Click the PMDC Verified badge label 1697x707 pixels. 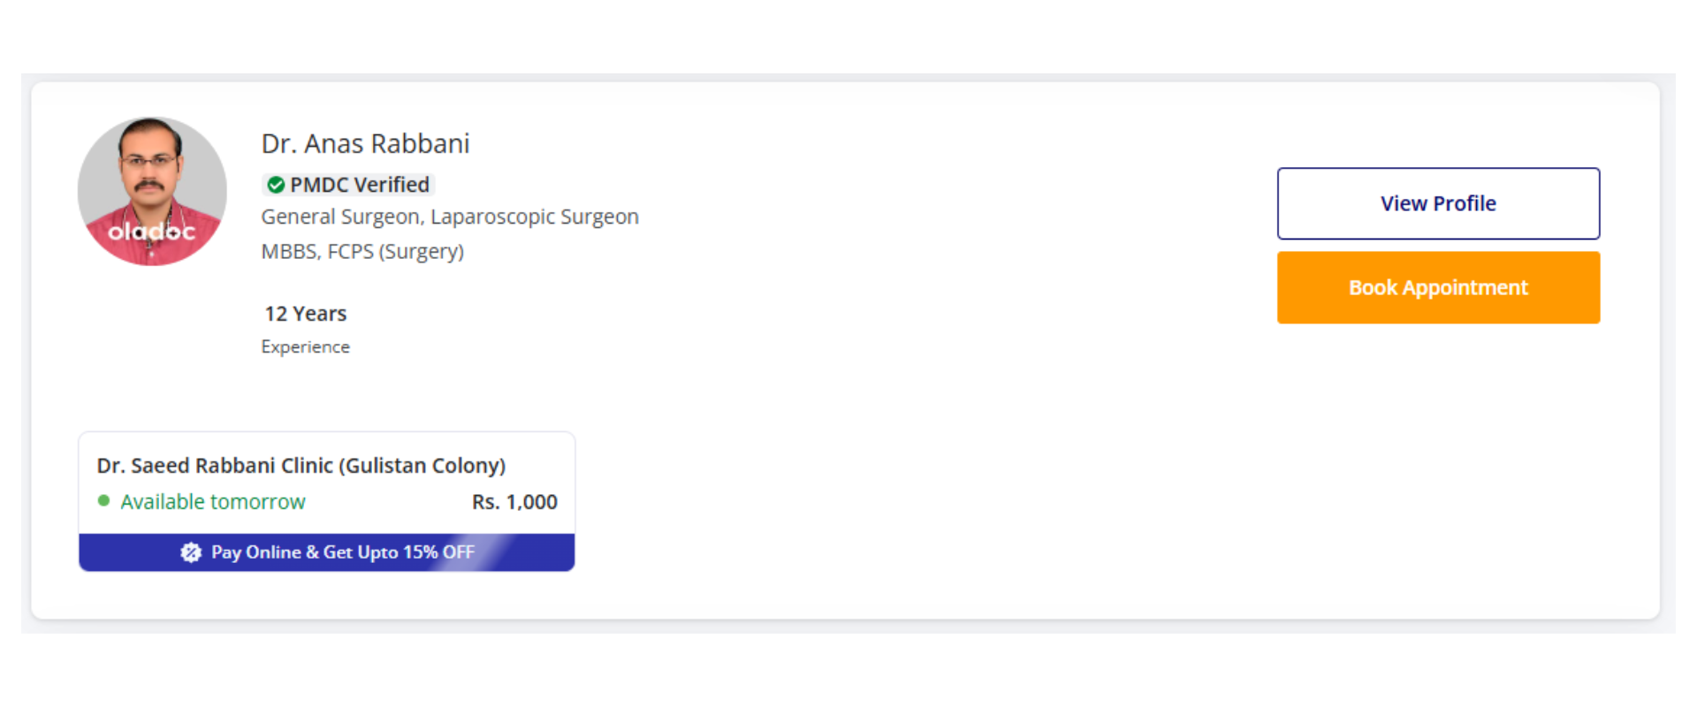(x=359, y=185)
